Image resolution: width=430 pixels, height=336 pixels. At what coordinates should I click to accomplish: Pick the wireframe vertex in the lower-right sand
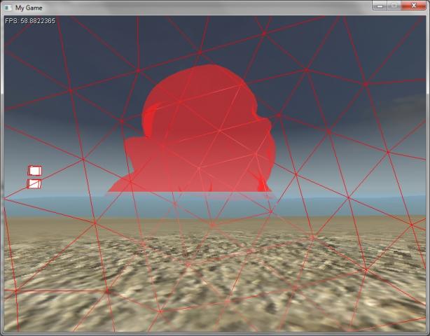[x=365, y=269]
